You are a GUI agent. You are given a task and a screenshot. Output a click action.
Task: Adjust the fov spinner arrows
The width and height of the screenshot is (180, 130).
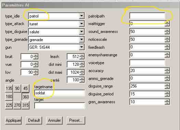(36, 72)
